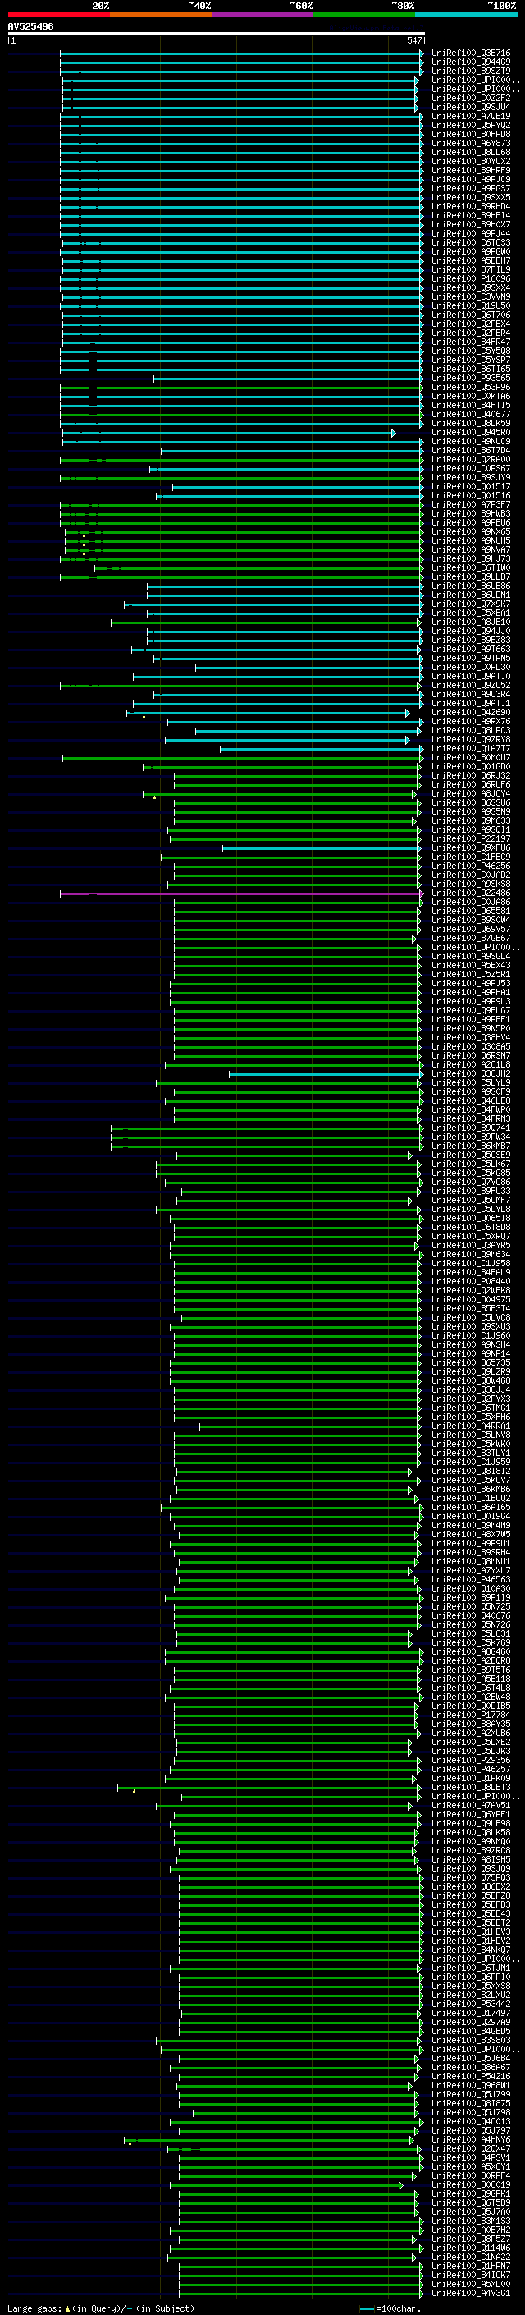The image size is (525, 2315).
Task: Select the UniRef100_C3VVN9 label
Action: click(470, 296)
